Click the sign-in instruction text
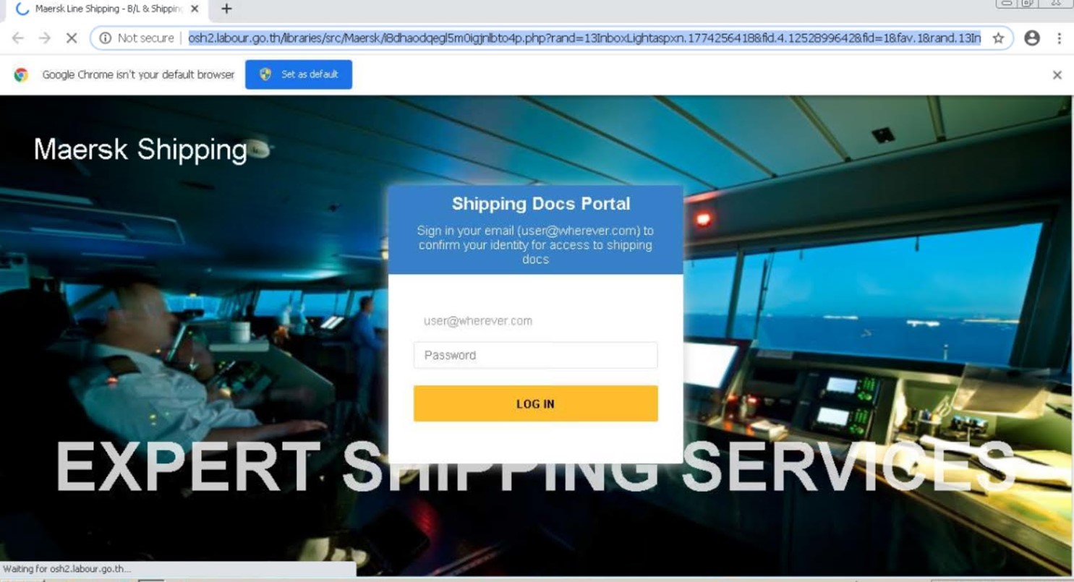The image size is (1074, 582). [535, 245]
